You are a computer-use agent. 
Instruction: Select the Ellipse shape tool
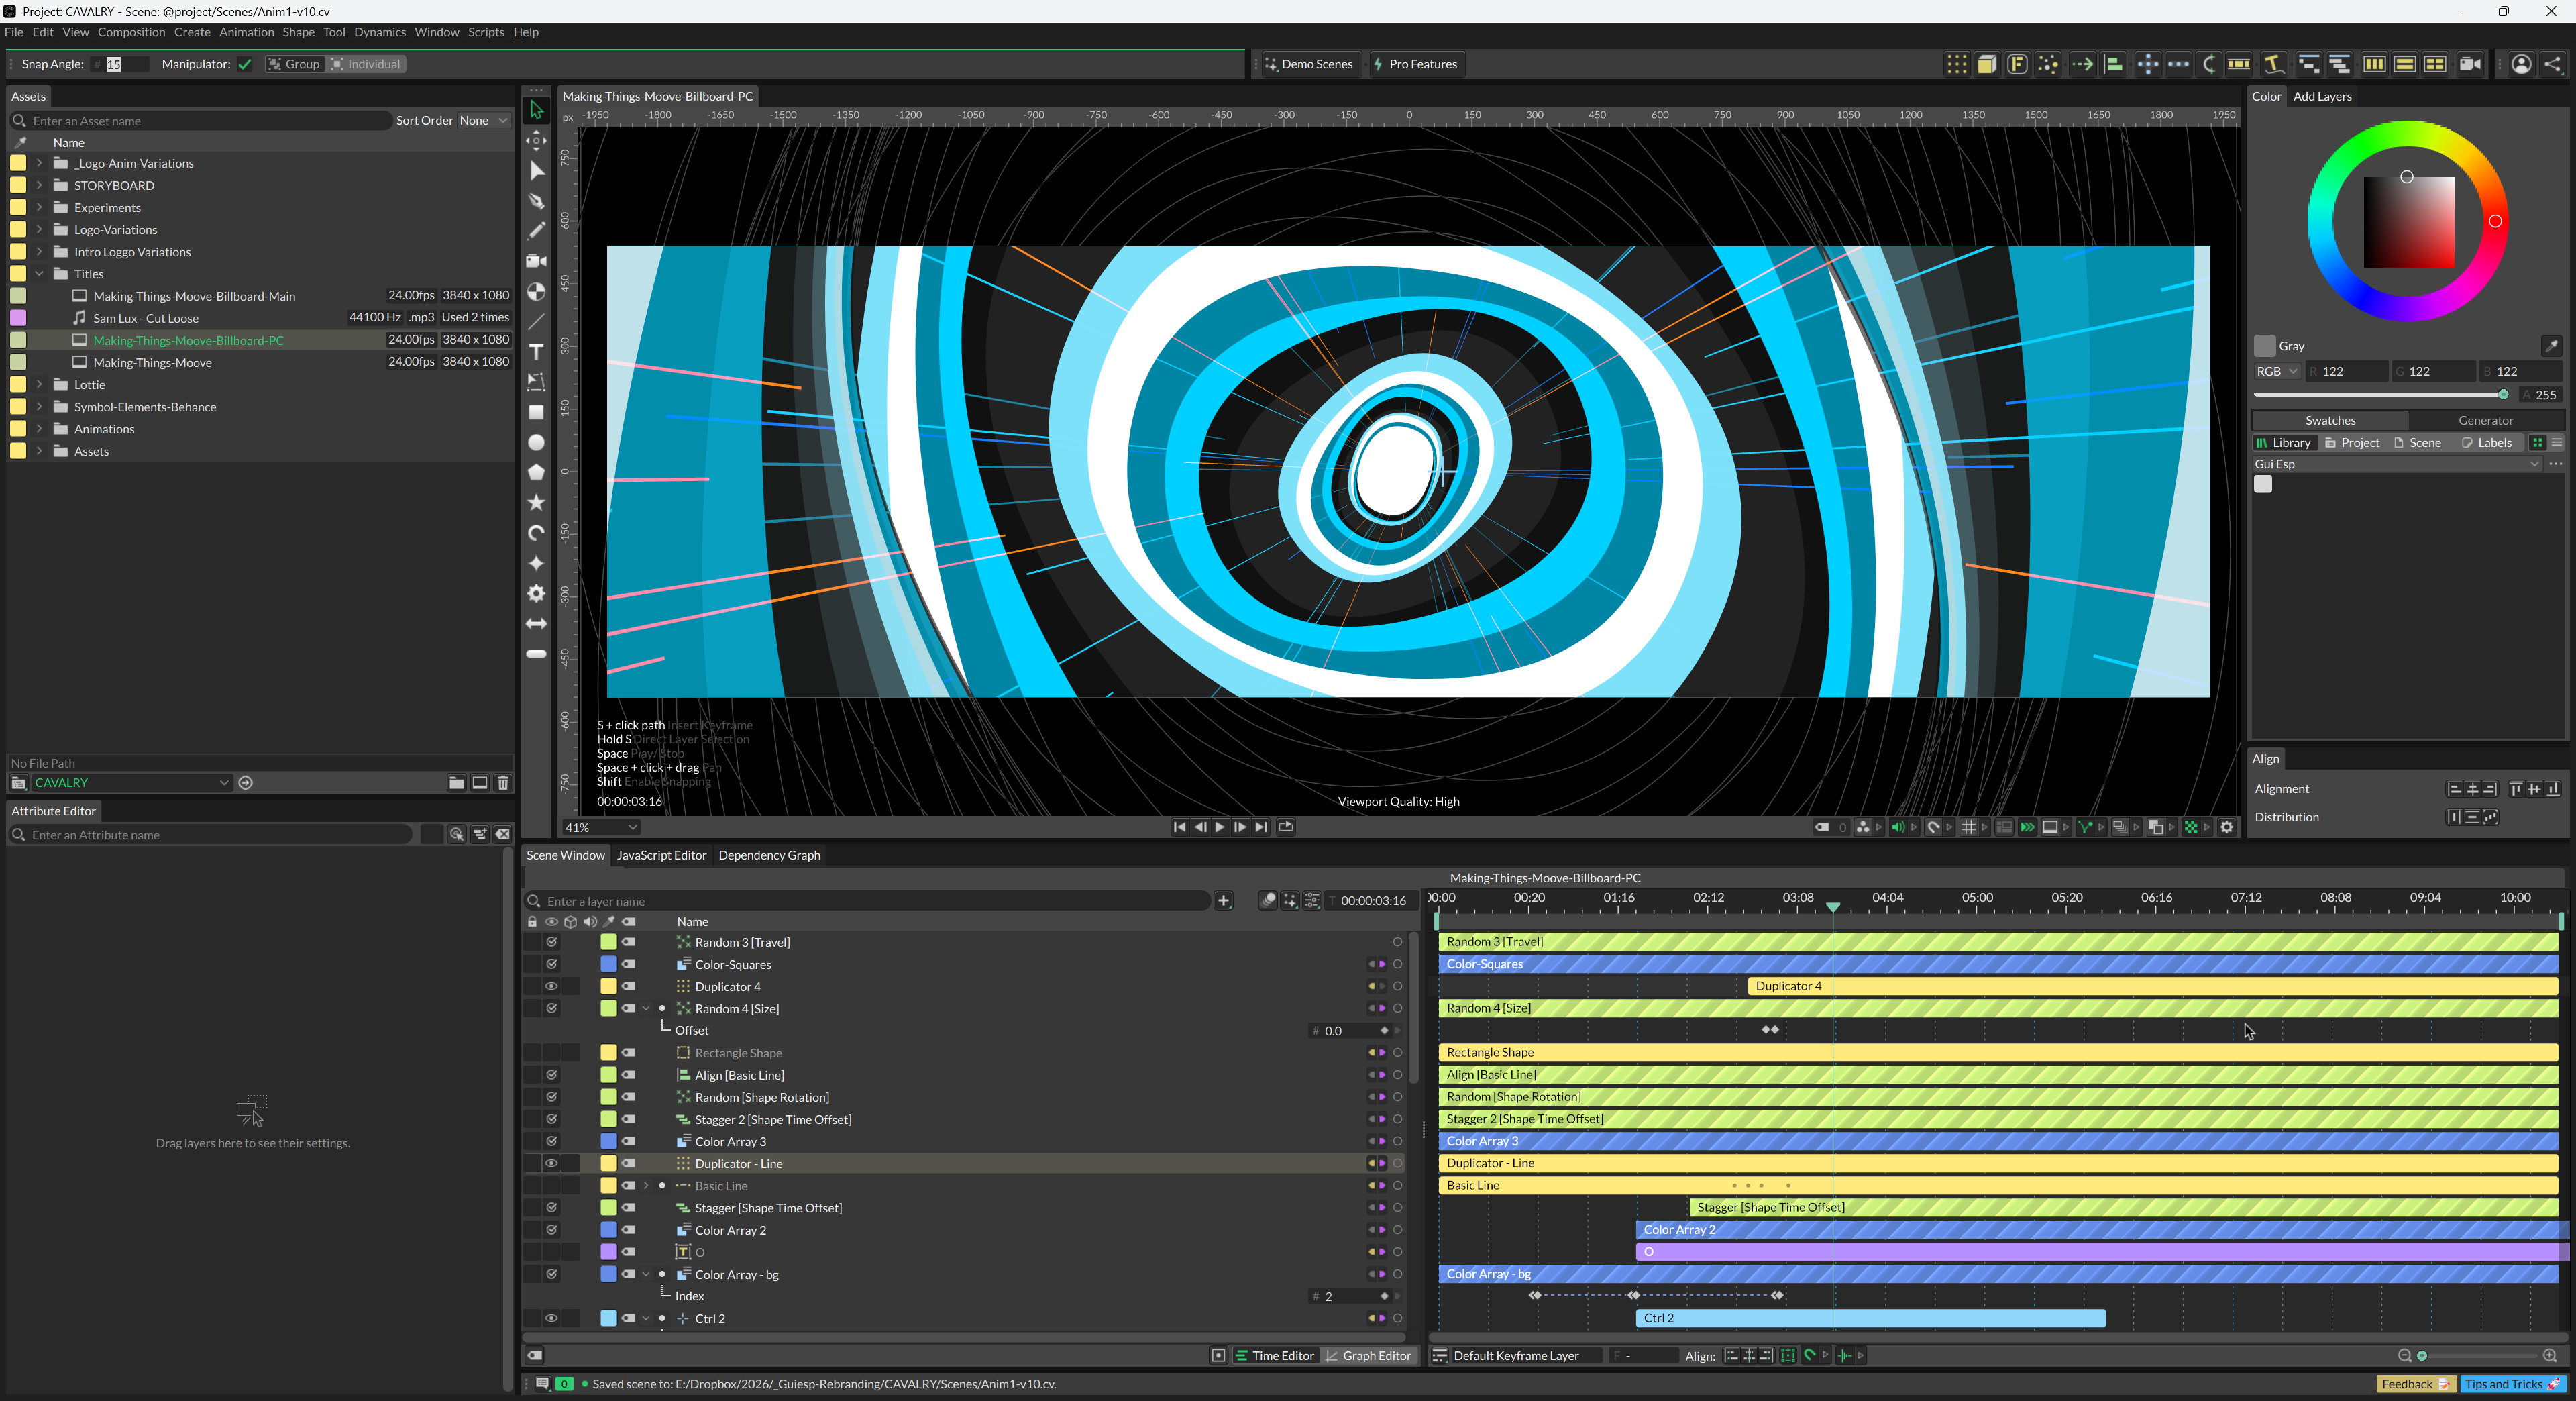(x=536, y=442)
